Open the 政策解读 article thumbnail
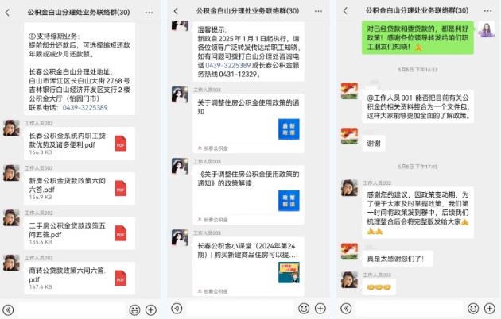The height and width of the screenshot is (319, 501). click(x=289, y=201)
